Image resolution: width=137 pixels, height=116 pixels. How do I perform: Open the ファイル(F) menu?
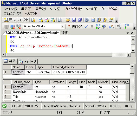click(x=11, y=9)
